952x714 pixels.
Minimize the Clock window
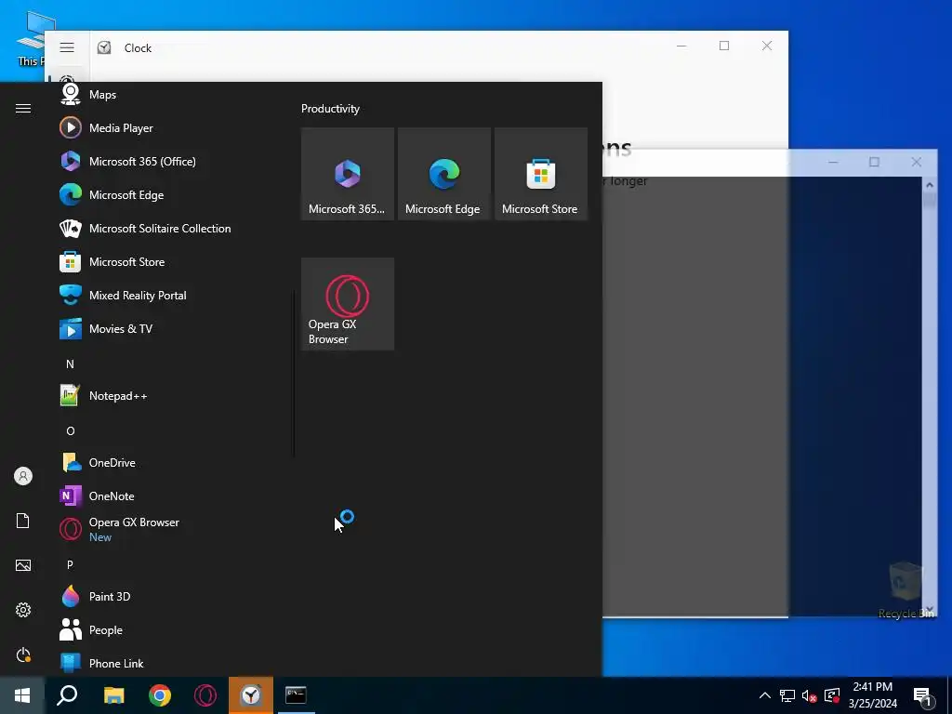[681, 46]
